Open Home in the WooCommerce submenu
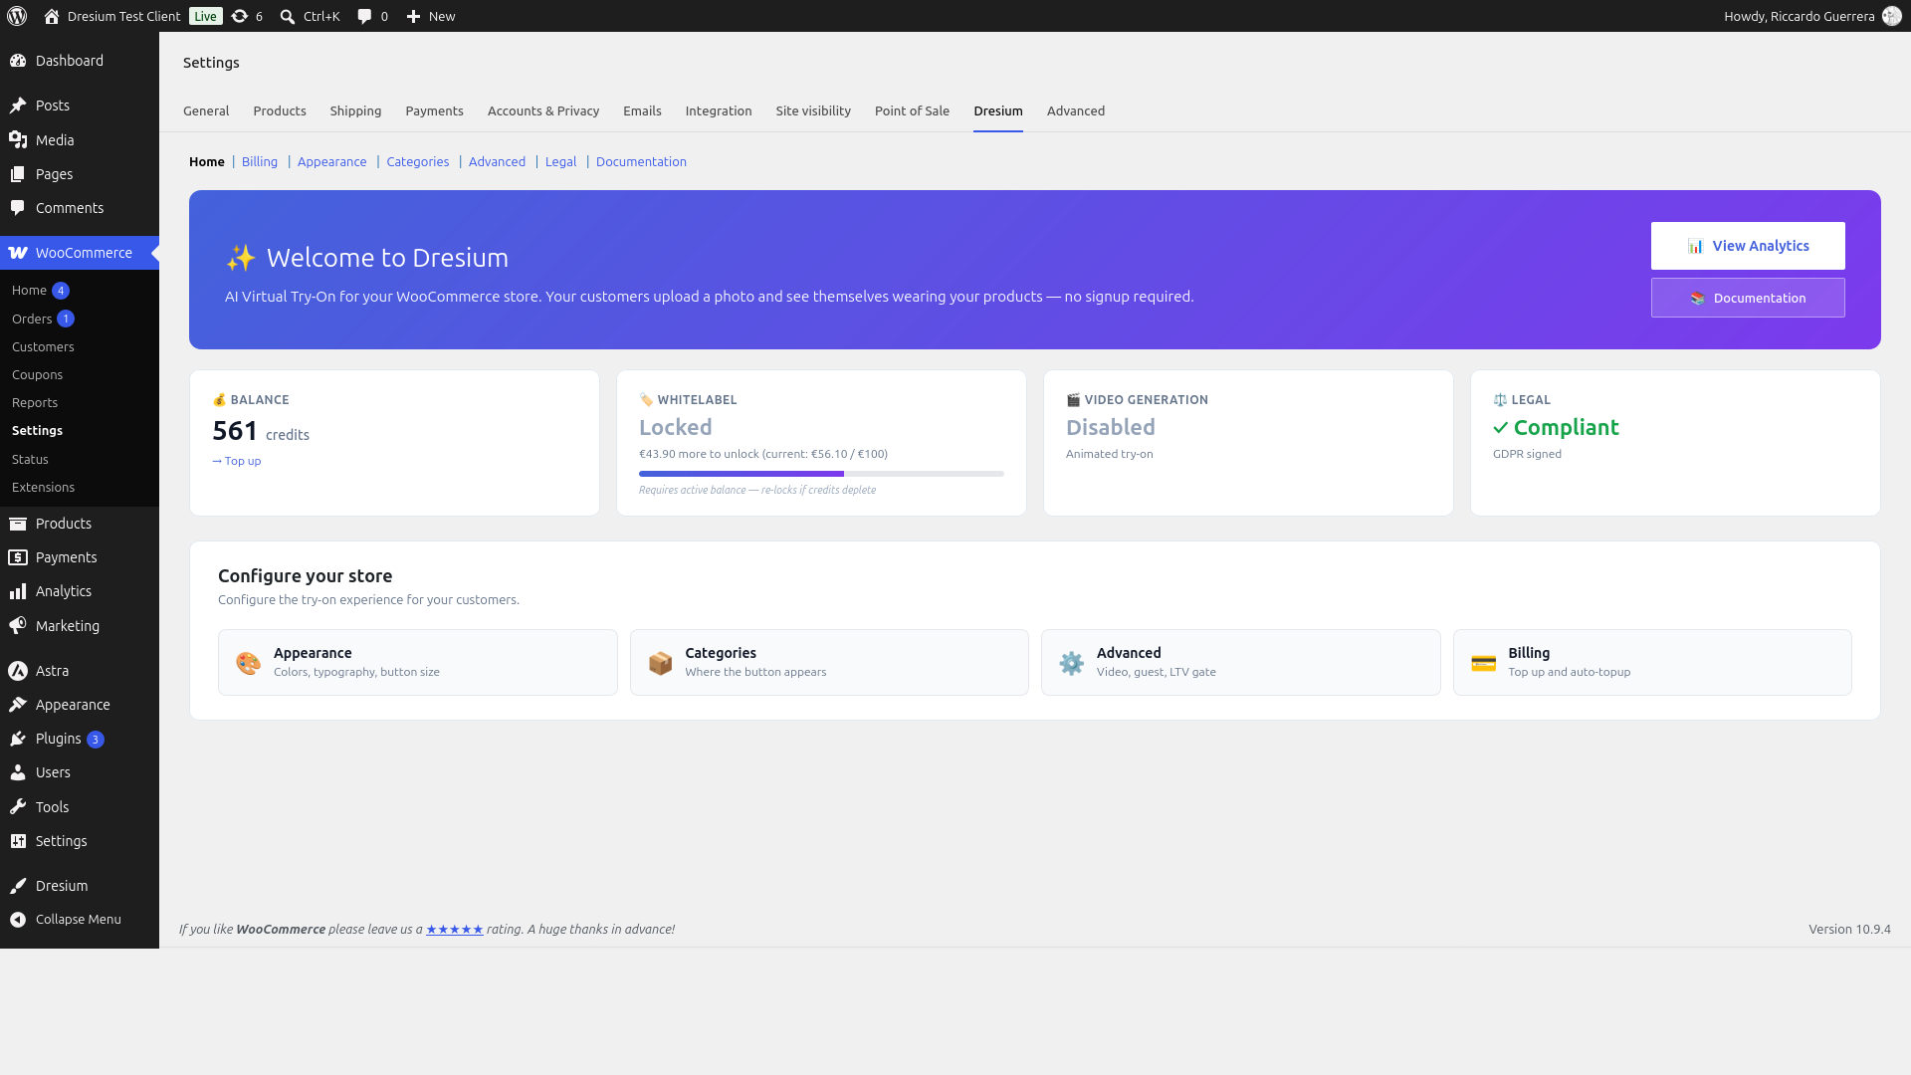This screenshot has height=1075, width=1911. coord(29,291)
